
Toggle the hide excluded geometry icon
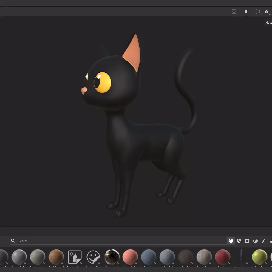(234, 11)
